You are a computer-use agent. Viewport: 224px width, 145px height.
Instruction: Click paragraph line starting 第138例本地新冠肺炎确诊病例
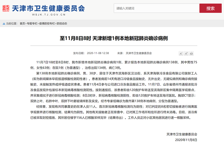pyautogui.click(x=117, y=73)
